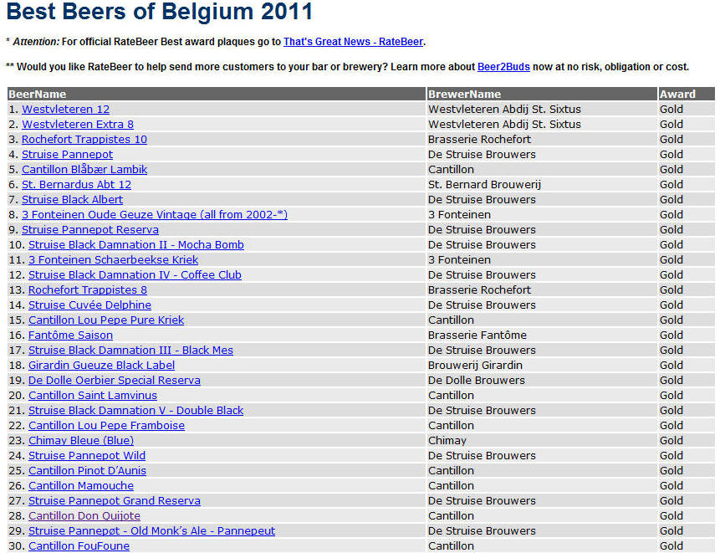Open Westvleteren Extra 8 link
The width and height of the screenshot is (720, 553).
77,125
